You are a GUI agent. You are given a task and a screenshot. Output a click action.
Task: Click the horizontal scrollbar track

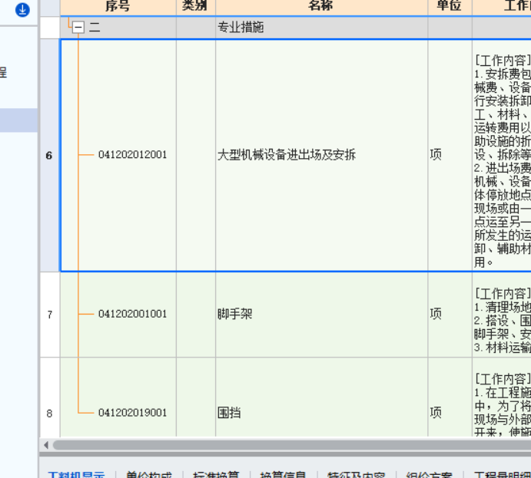(x=292, y=445)
